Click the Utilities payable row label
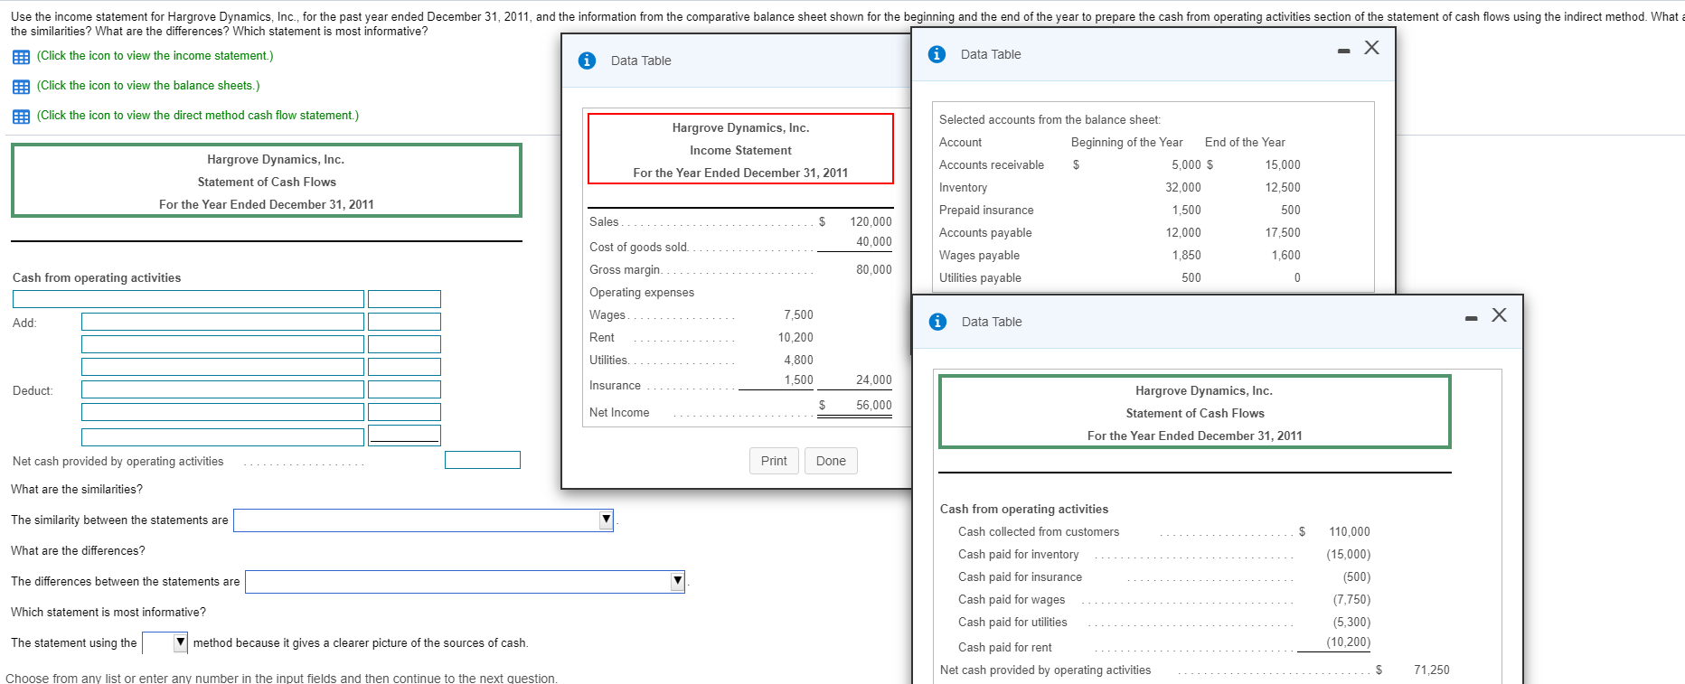This screenshot has height=684, width=1685. point(980,278)
